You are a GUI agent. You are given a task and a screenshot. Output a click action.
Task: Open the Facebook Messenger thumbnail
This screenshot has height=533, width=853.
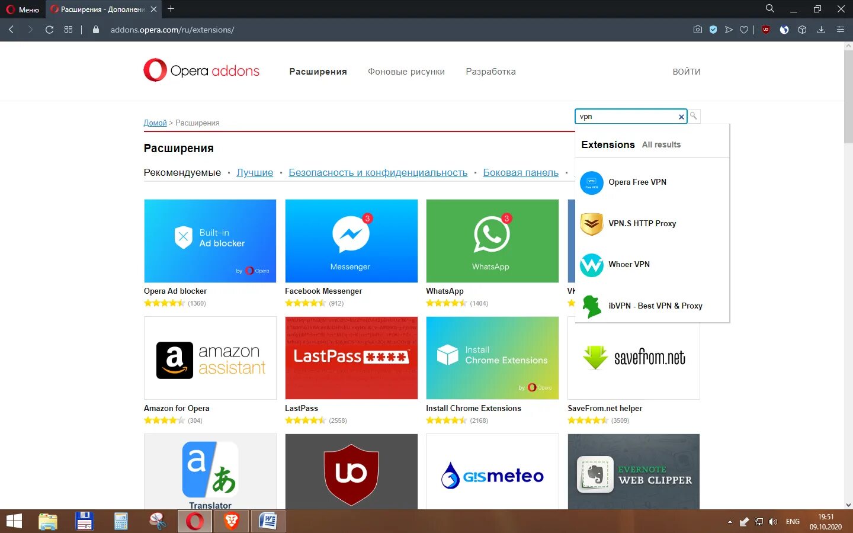pos(351,241)
